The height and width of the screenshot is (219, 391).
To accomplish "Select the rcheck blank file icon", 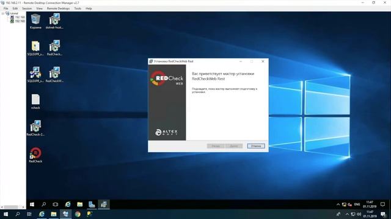I will (35, 102).
